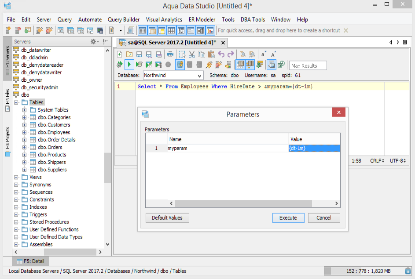Toggle the first highlighted results grid icon
Screen dimensions: 415x279
pos(240,65)
